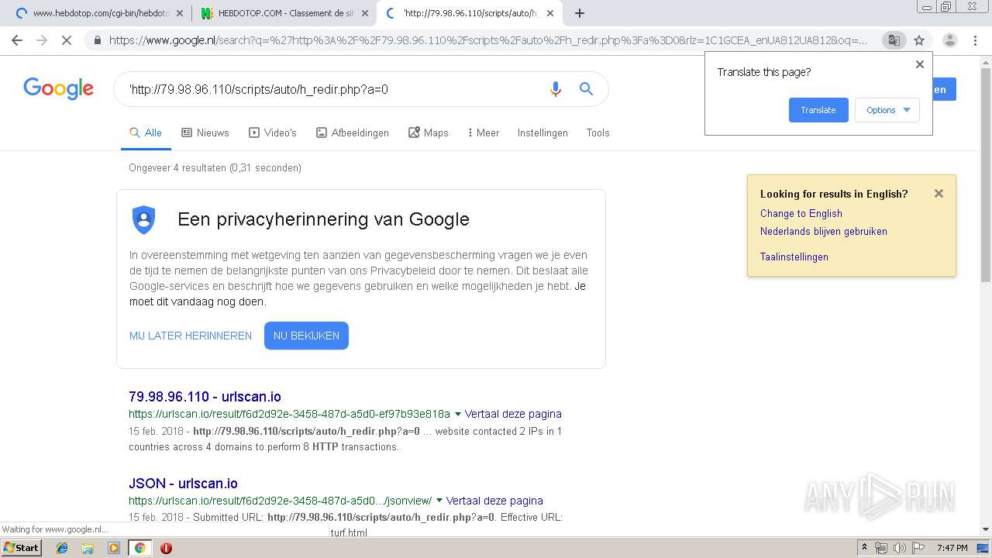Screen dimensions: 992x558
Task: Switch to the Maps tab
Action: [429, 133]
